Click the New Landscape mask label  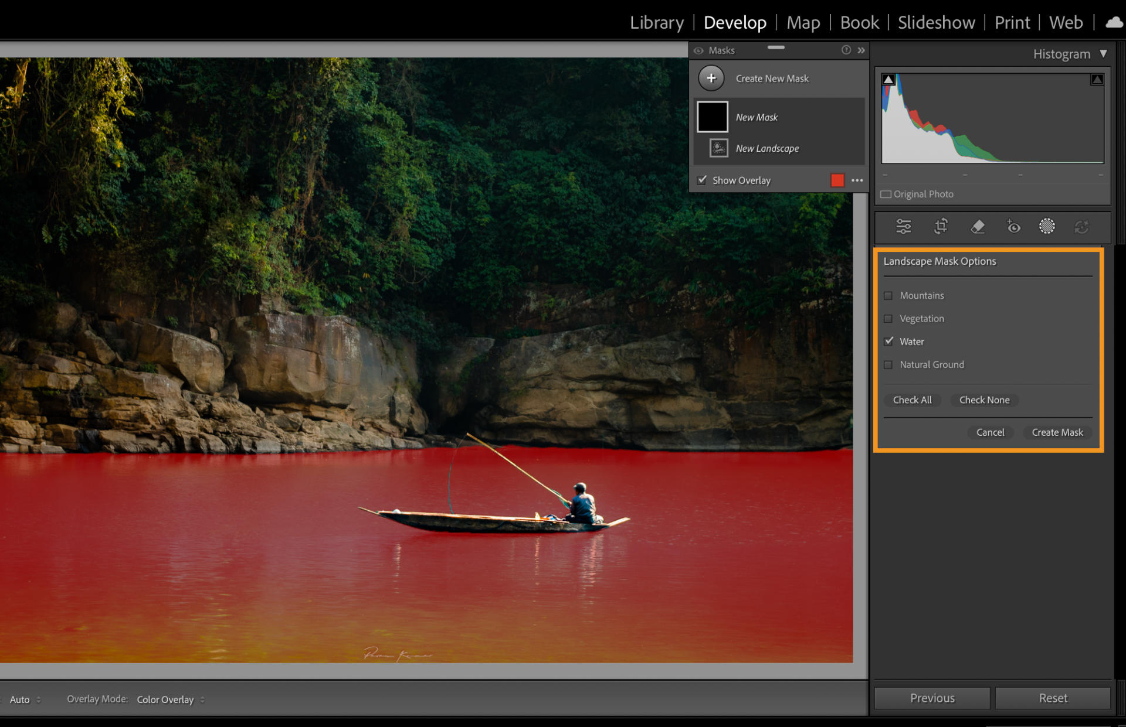pos(767,148)
